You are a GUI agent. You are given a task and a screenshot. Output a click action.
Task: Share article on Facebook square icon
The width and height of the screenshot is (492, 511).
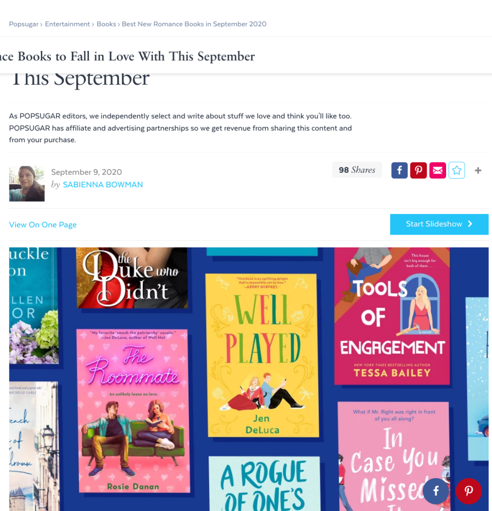(x=399, y=170)
